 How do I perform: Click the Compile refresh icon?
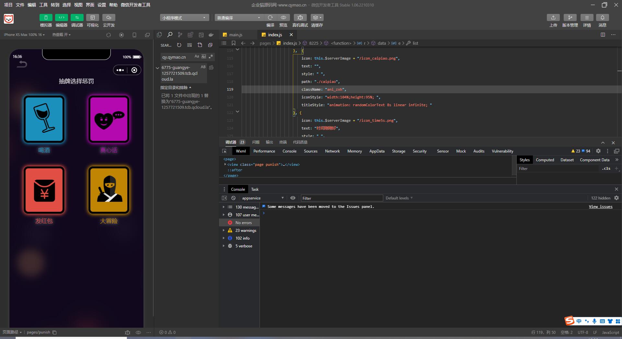coord(270,17)
